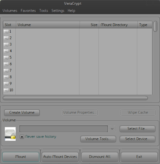This screenshot has height=164, width=160.
Task: Focus the volume path input field
Action: point(63,129)
